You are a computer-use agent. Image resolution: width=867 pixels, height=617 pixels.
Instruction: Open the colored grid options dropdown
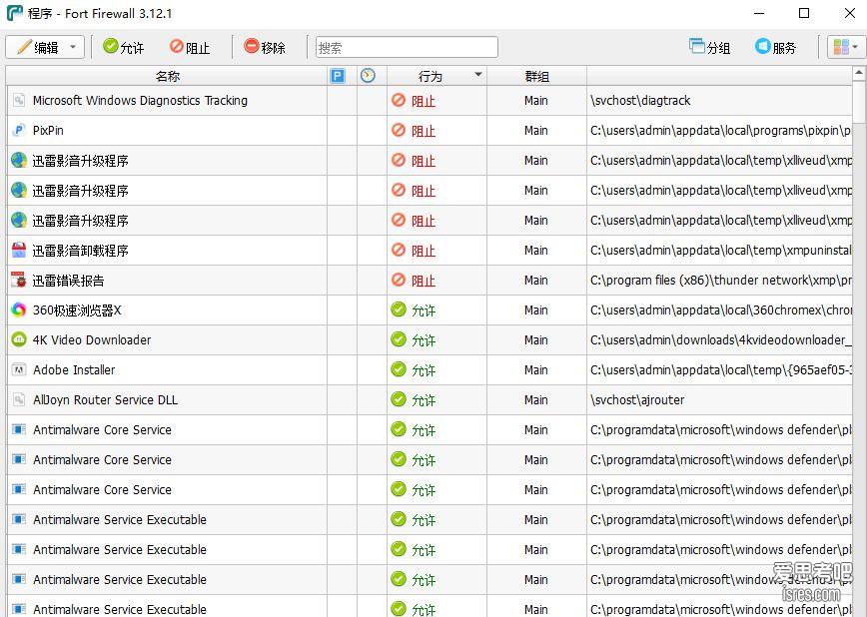(x=845, y=48)
